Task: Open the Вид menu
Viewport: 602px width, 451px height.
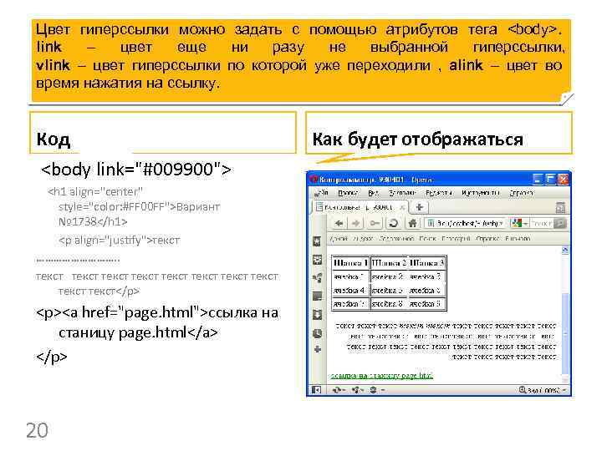Action: [373, 193]
